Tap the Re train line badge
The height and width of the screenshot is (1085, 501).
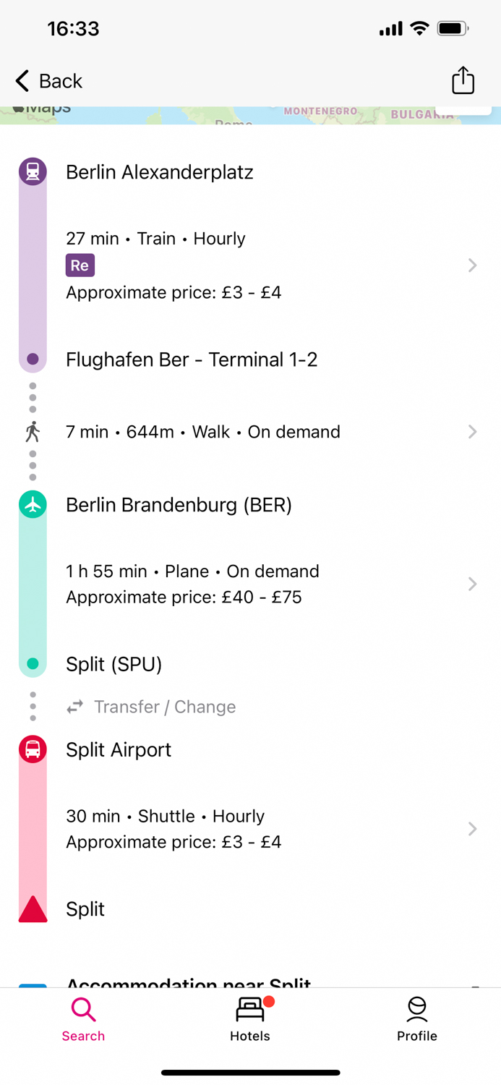(x=80, y=265)
